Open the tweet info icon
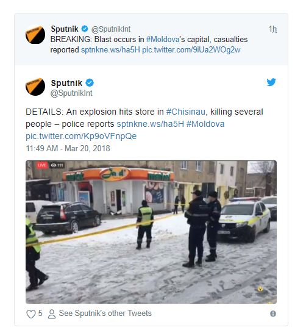Viewport: 306px width, 333px height. [x=273, y=313]
